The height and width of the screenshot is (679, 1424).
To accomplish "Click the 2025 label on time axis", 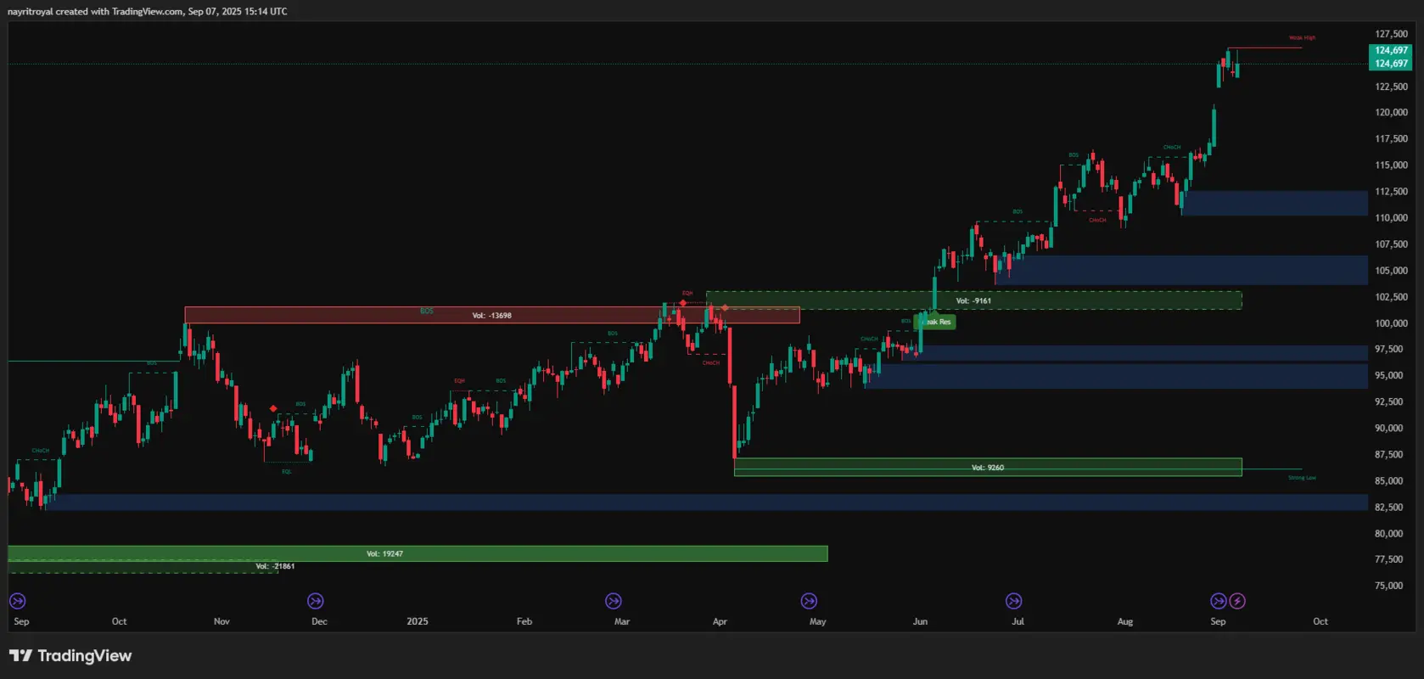I will (418, 621).
